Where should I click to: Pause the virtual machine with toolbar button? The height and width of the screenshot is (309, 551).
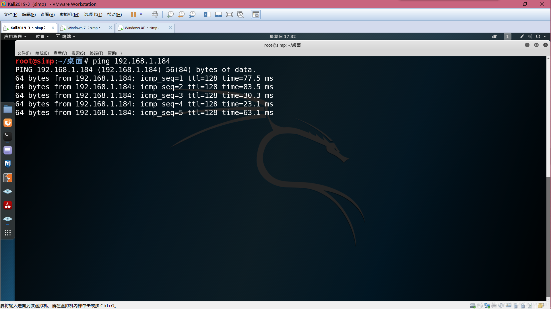click(133, 14)
